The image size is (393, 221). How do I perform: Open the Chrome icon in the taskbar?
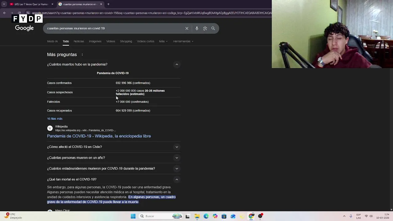[251, 216]
